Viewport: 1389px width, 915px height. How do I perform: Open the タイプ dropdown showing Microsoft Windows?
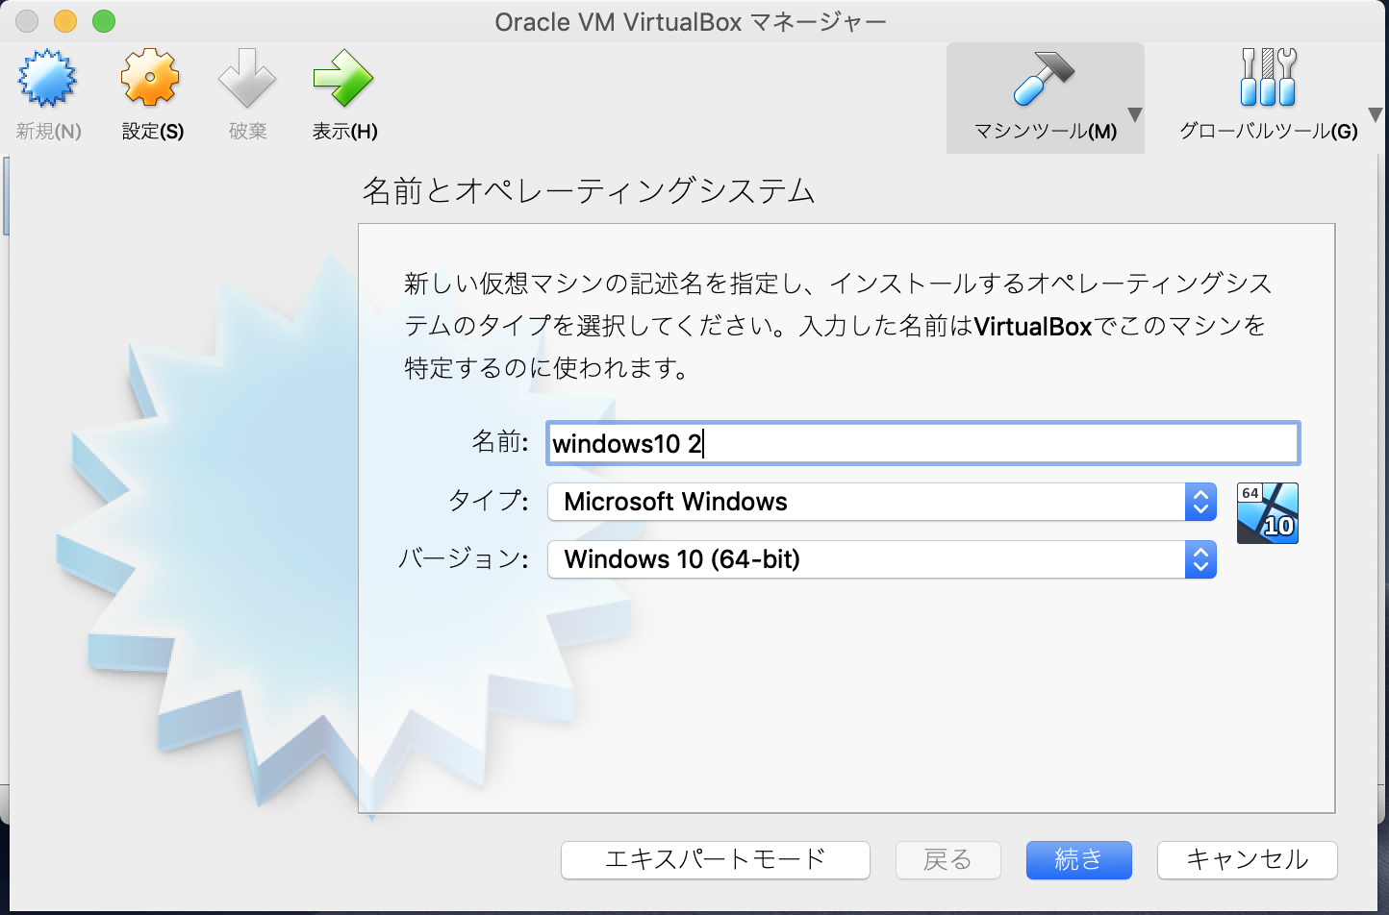[882, 502]
